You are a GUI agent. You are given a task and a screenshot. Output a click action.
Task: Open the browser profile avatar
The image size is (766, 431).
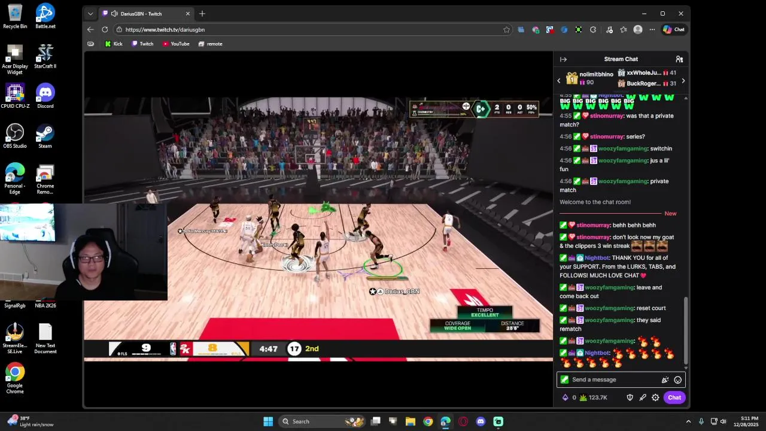click(638, 29)
